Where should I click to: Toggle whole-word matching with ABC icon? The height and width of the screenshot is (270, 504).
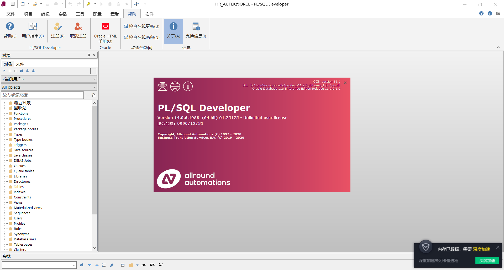point(144,265)
